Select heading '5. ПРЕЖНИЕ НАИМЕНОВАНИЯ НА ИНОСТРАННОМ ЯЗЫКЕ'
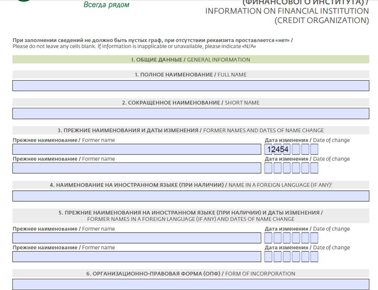The width and height of the screenshot is (378, 290). (x=190, y=212)
